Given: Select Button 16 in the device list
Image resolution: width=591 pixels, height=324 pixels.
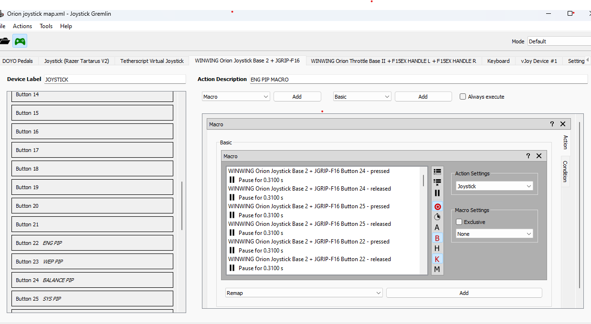Looking at the screenshot, I should tap(92, 132).
